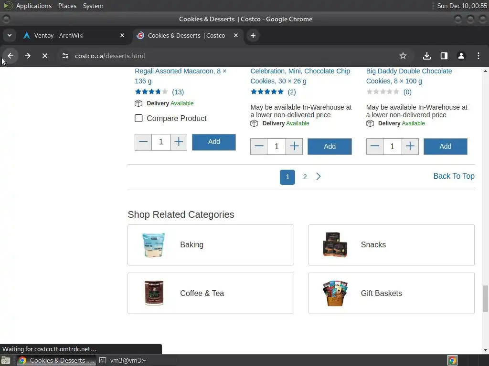Image resolution: width=489 pixels, height=366 pixels.
Task: Go forward in browser history
Action: [28, 56]
